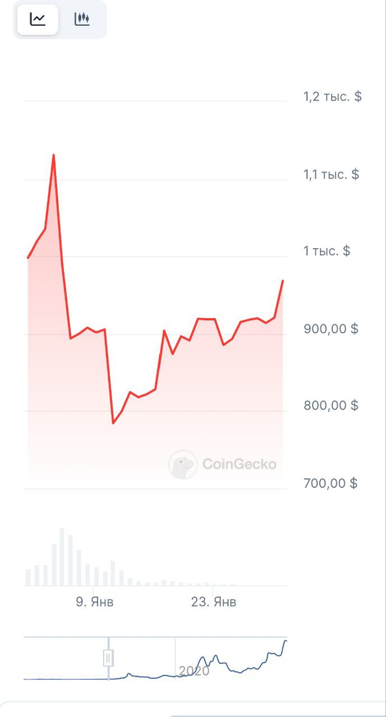The image size is (386, 717).
Task: Select the 23. Янв date label
Action: [213, 602]
